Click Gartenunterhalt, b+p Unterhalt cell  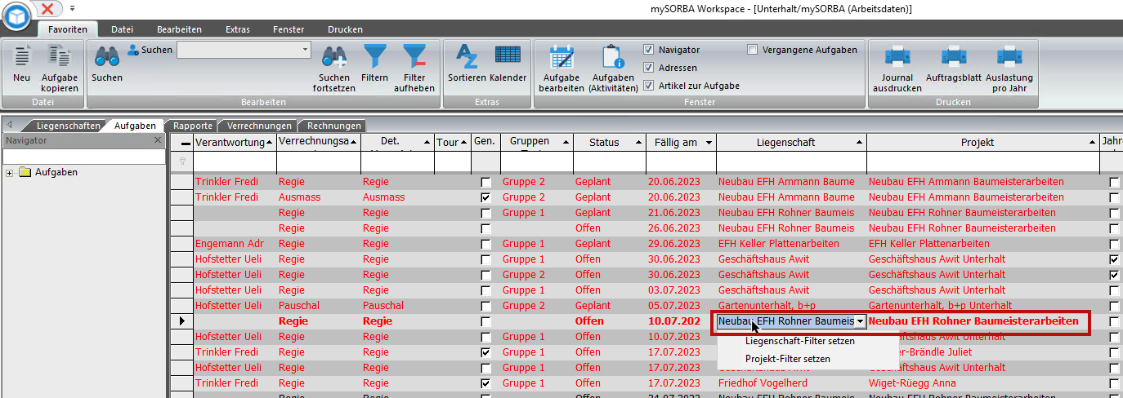(x=983, y=306)
